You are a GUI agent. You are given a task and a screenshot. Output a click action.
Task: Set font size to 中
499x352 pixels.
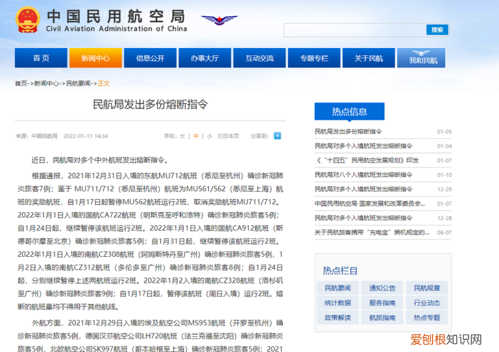click(196, 136)
